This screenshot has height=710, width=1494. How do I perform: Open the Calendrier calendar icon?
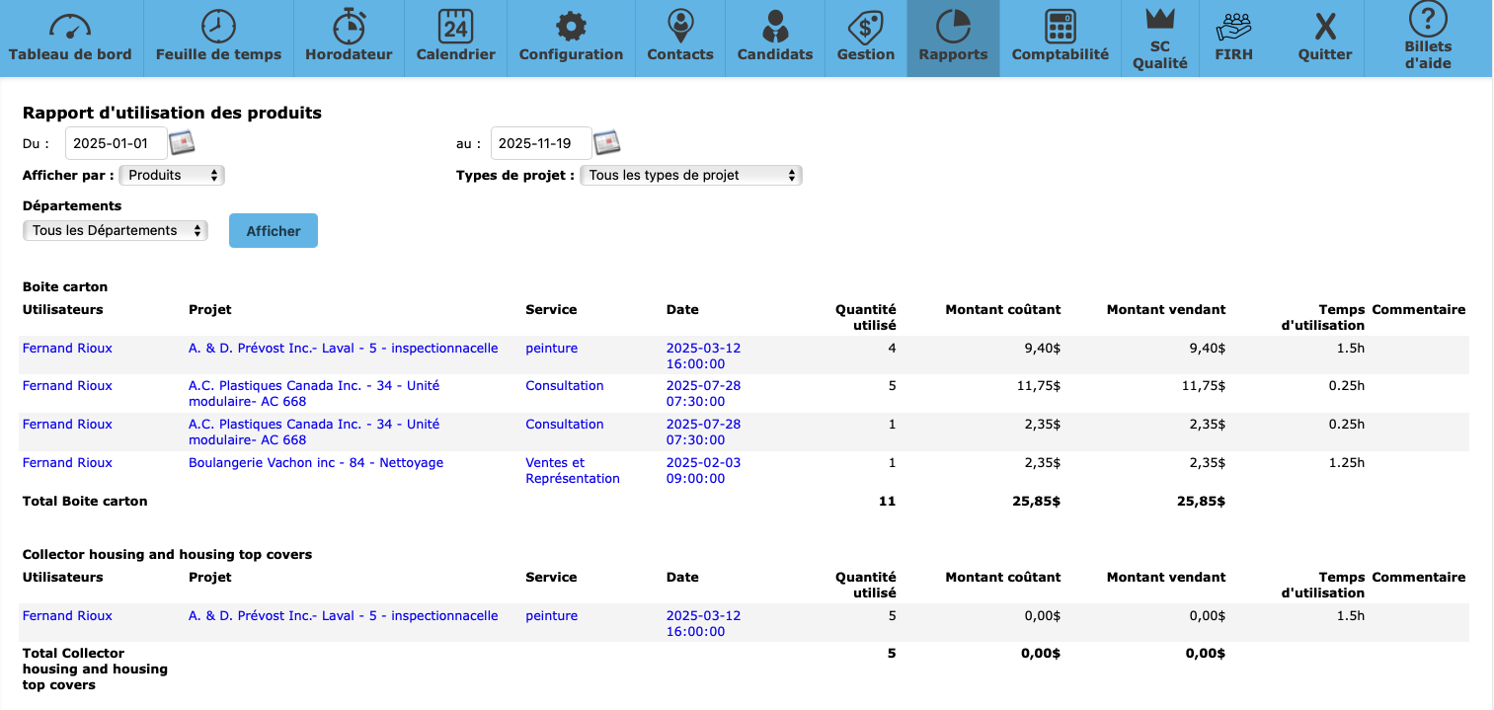coord(455,26)
